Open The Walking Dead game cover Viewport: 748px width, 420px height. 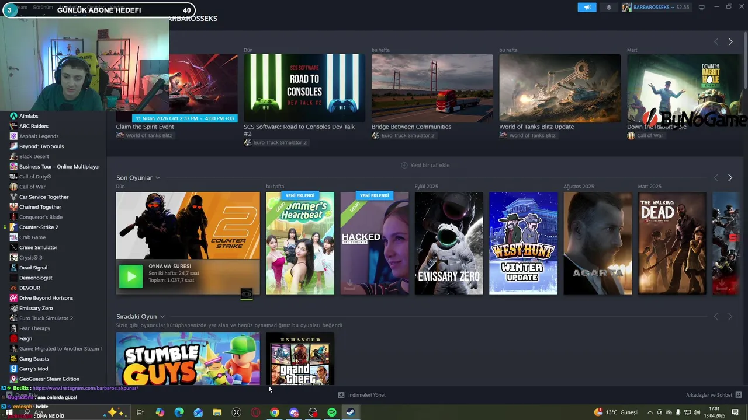click(672, 243)
